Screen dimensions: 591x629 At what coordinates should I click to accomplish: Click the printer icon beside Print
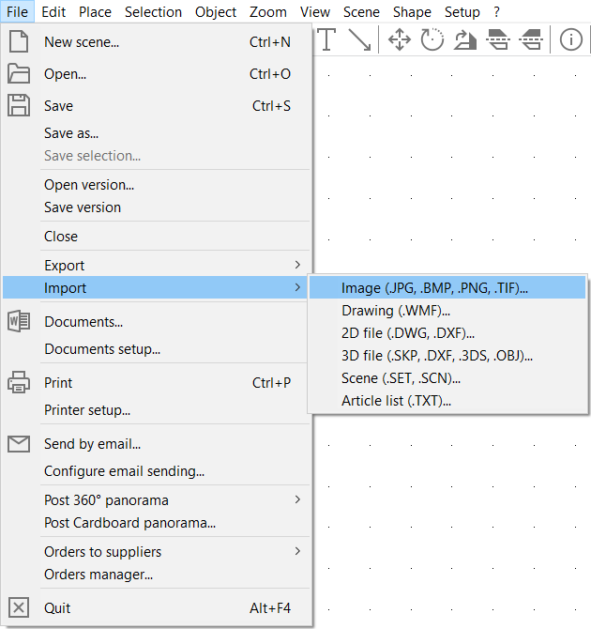(x=19, y=383)
